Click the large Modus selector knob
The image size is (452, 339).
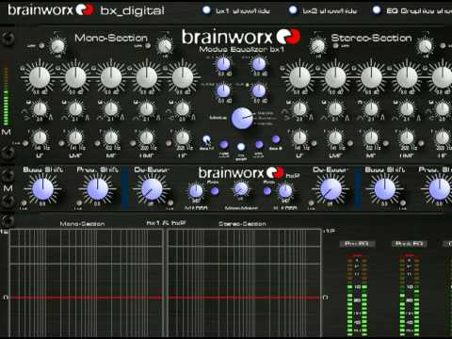[242, 119]
